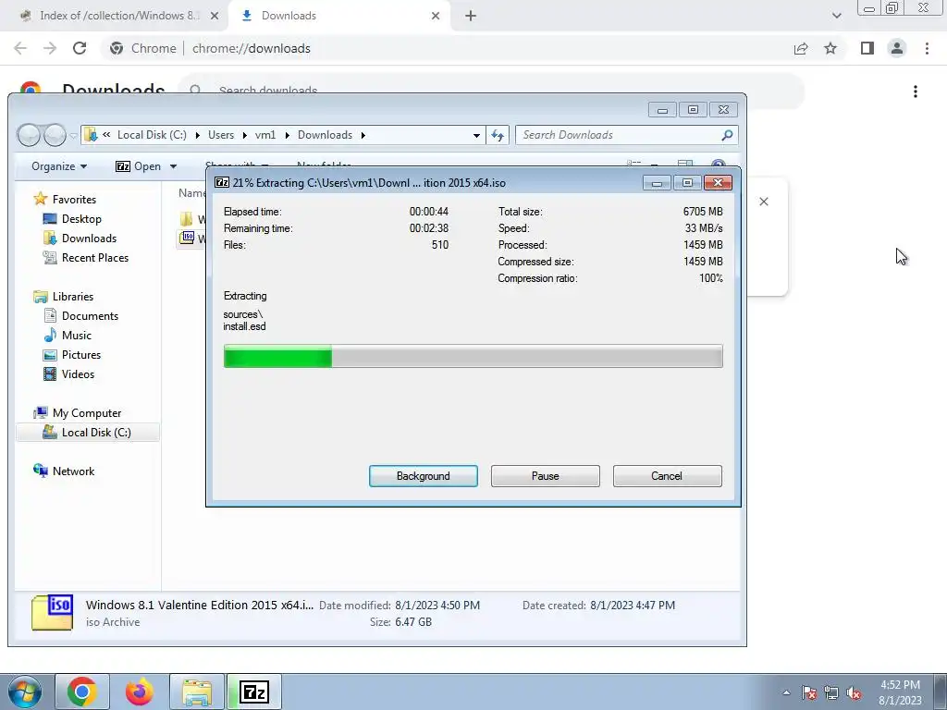This screenshot has height=710, width=947.
Task: Open the Organize dropdown menu
Action: pos(59,166)
